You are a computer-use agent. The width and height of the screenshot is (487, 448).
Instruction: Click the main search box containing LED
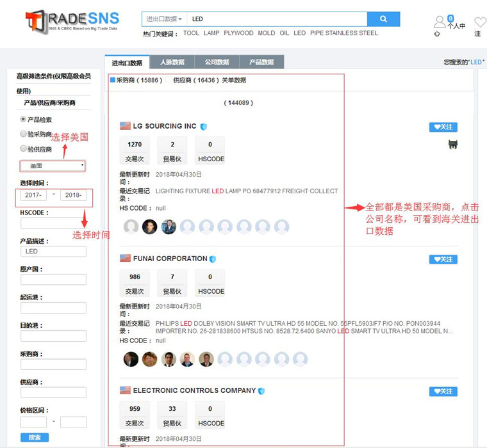point(277,19)
